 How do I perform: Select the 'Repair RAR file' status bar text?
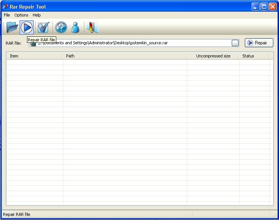[x=16, y=214]
